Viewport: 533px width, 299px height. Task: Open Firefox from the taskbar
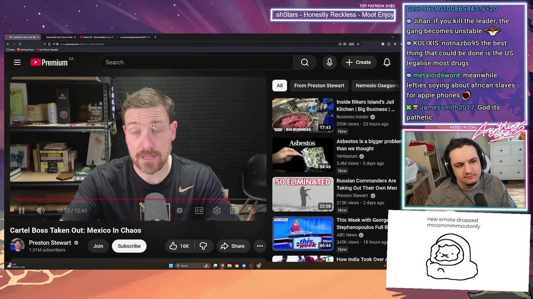(222, 266)
